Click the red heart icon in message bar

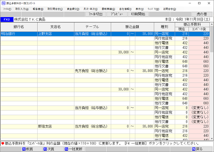3,143
